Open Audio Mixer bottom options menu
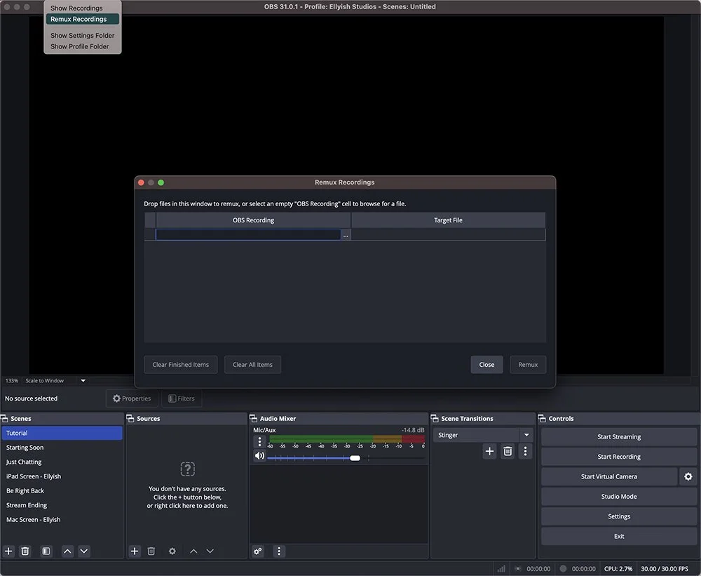The height and width of the screenshot is (576, 701). pos(279,551)
